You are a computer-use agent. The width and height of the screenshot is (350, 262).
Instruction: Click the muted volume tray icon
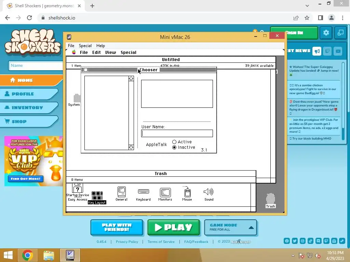318,256
